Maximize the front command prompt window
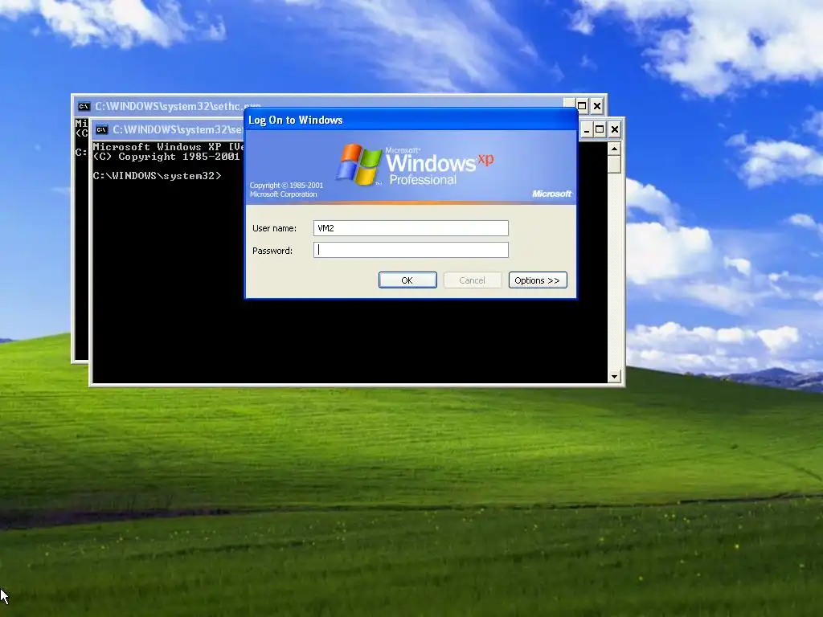This screenshot has width=823, height=617. coord(600,129)
